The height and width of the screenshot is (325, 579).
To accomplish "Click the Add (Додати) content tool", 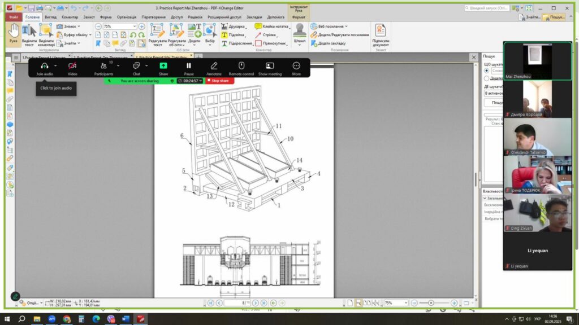I will 195,35.
